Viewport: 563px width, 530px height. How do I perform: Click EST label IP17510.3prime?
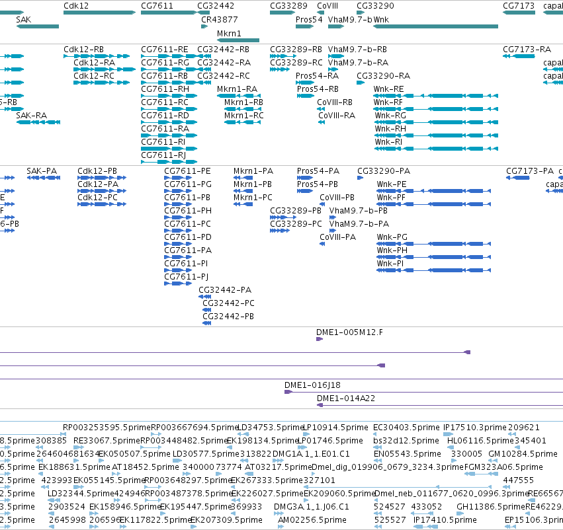coord(474,427)
